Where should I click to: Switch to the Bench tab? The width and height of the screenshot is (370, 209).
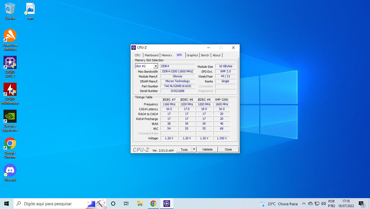[205, 55]
